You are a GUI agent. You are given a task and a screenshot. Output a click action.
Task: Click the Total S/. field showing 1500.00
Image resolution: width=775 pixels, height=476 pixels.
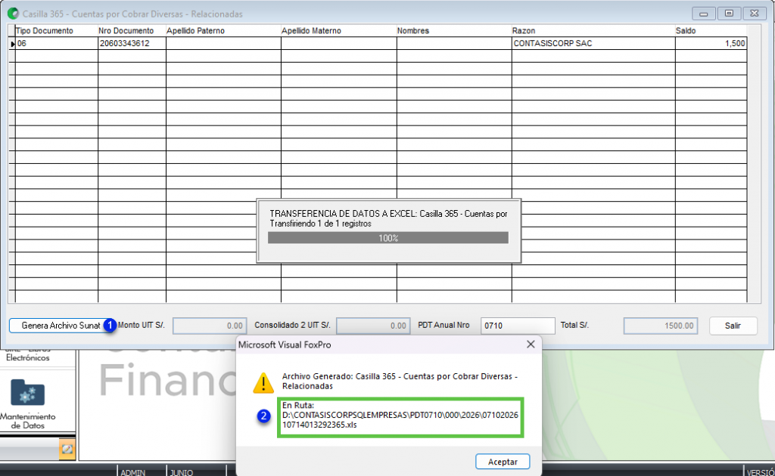tap(660, 326)
